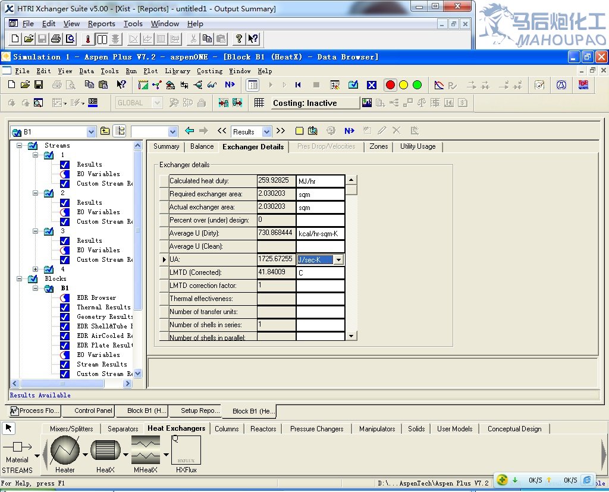This screenshot has height=492, width=609.
Task: Click the yellow circle status icon
Action: pyautogui.click(x=404, y=84)
